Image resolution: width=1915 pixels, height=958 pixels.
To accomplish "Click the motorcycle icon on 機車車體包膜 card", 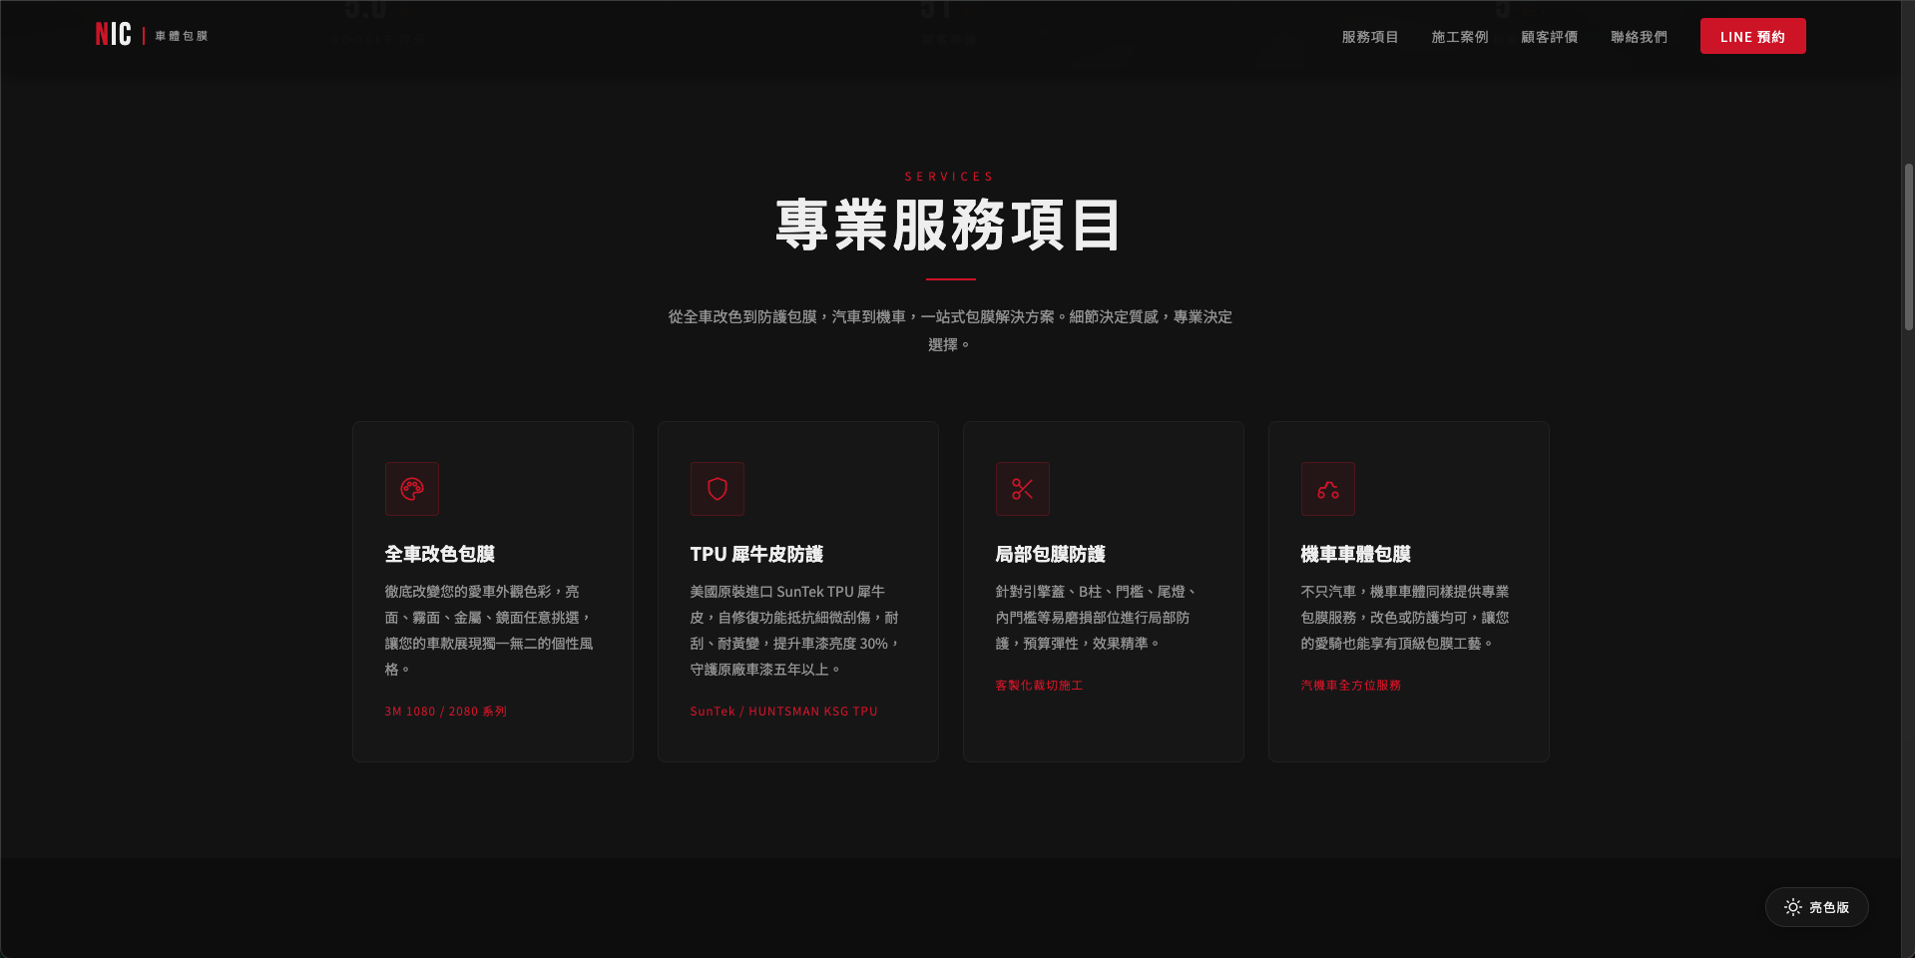I will [x=1328, y=489].
